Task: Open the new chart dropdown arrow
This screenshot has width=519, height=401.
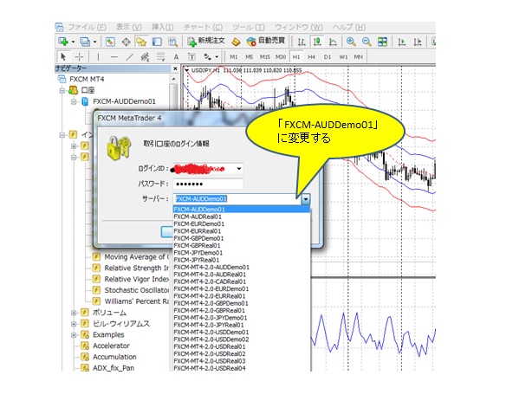Action: 73,42
